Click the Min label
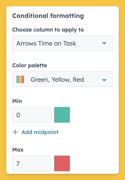Screen dimensions: 125x180 pyautogui.click(x=17, y=101)
